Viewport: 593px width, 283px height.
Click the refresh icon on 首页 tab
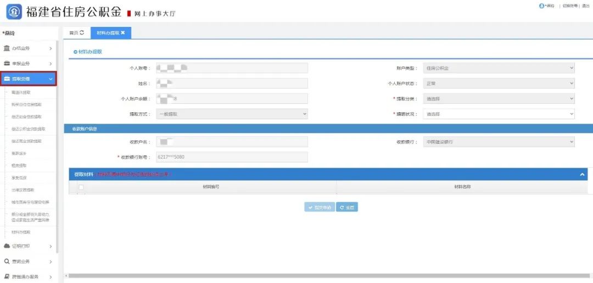pyautogui.click(x=82, y=33)
